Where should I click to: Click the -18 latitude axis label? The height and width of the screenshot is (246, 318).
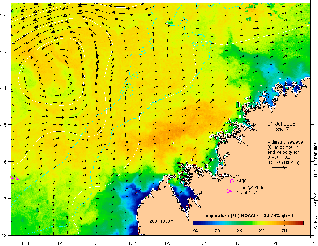click(x=4, y=236)
